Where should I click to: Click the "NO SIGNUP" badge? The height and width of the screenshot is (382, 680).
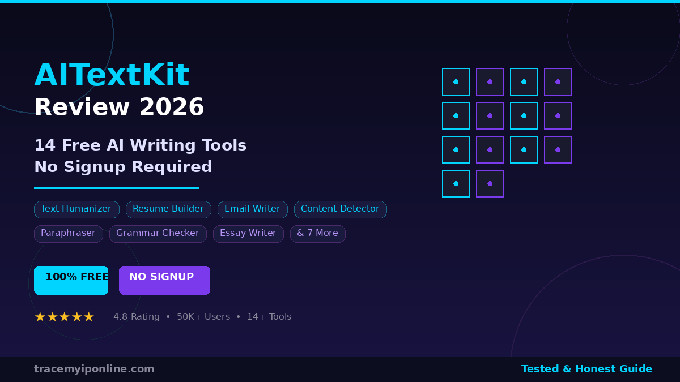point(164,280)
